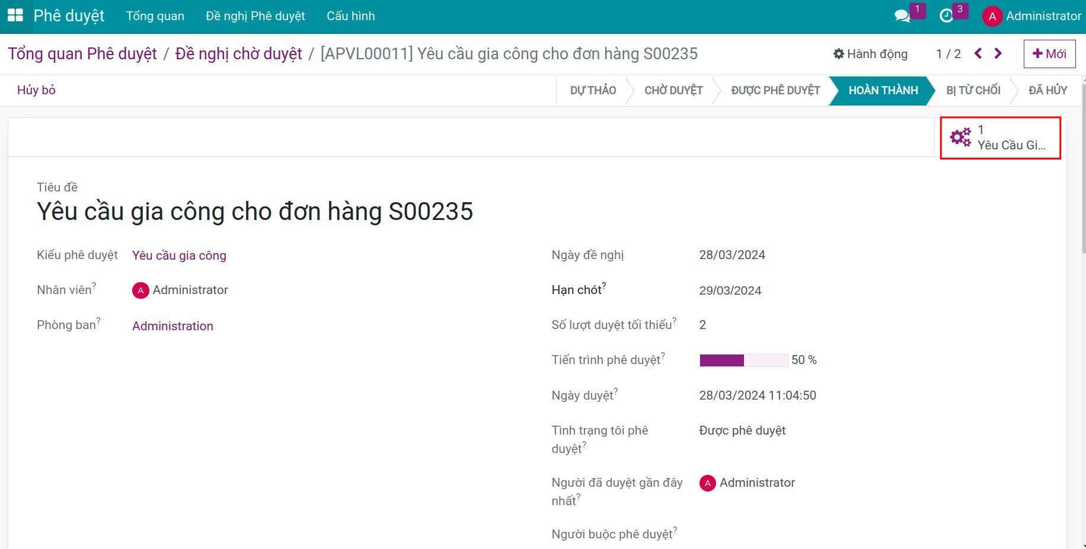Click the title Yêu cầu gia công cho đơn hàng S00235

[255, 211]
